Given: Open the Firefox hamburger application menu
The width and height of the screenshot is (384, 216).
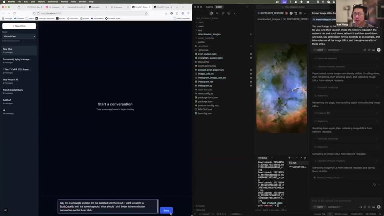Looking at the screenshot, I should [x=188, y=14].
